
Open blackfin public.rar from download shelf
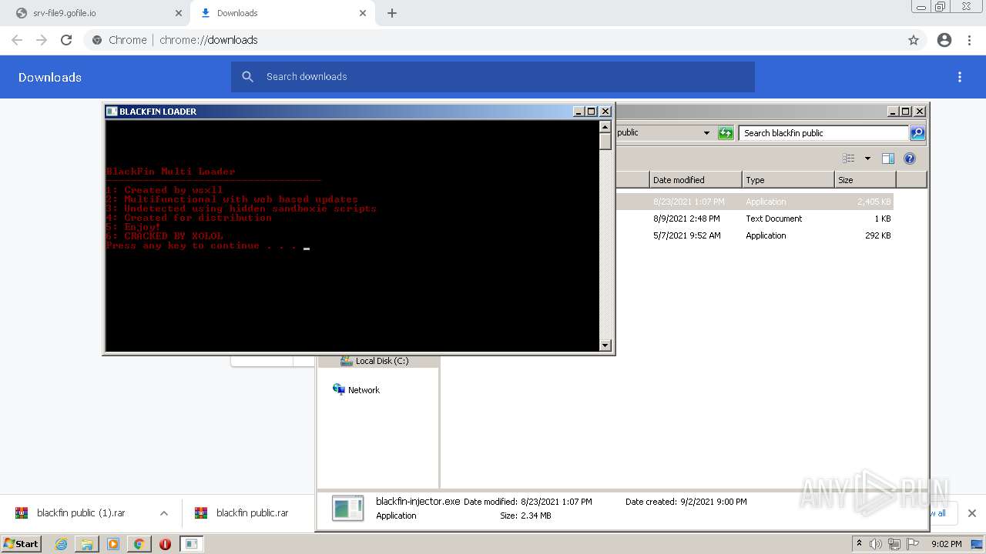[x=243, y=513]
